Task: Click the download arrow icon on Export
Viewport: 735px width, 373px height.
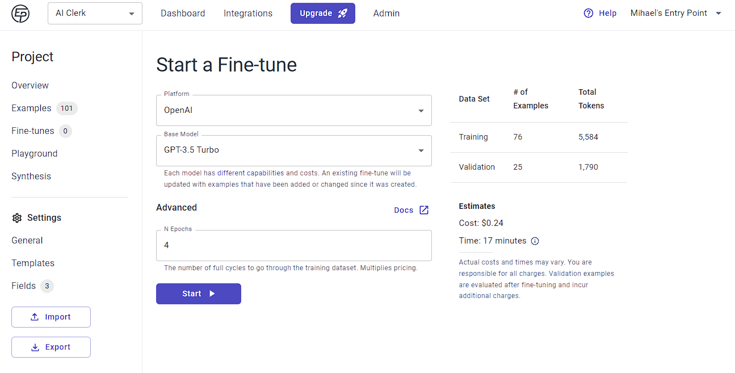Action: (35, 347)
